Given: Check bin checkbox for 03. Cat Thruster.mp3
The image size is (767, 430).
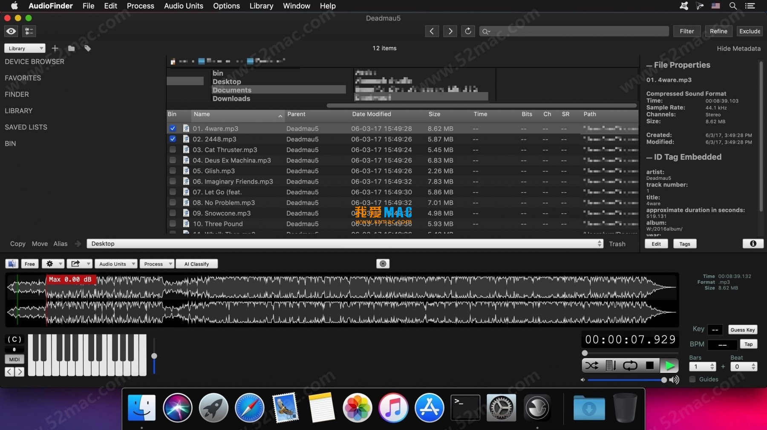Looking at the screenshot, I should pos(173,150).
